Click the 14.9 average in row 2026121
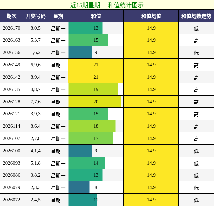This screenshot has height=206, width=214. tap(151, 114)
